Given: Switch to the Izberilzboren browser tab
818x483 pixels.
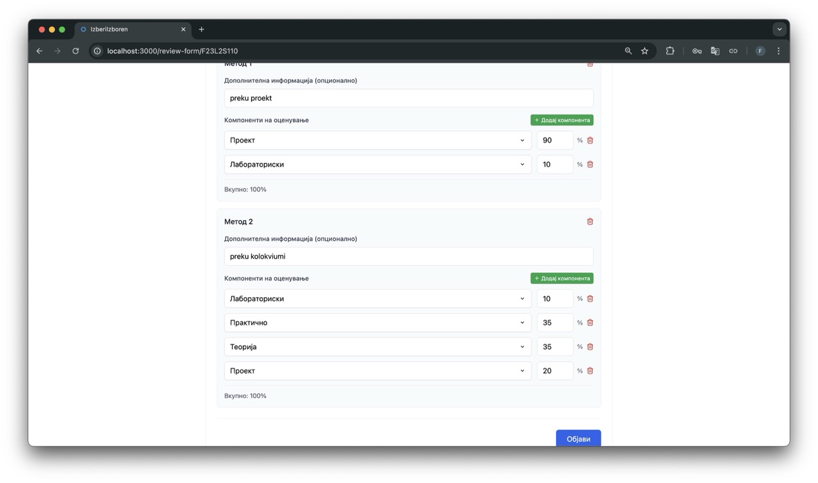Looking at the screenshot, I should 131,29.
